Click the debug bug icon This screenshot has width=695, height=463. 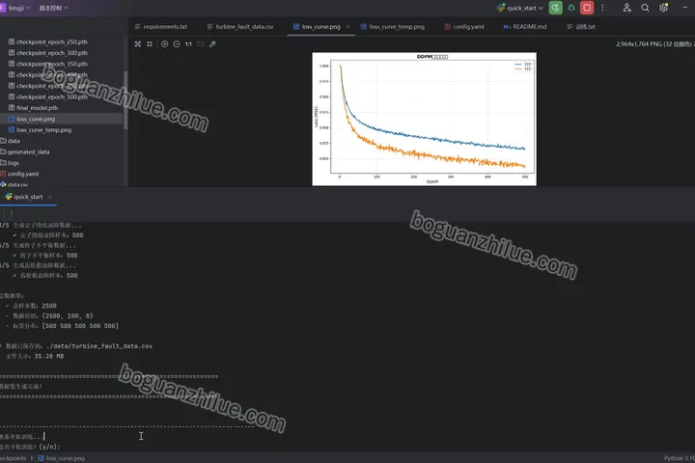tap(571, 8)
